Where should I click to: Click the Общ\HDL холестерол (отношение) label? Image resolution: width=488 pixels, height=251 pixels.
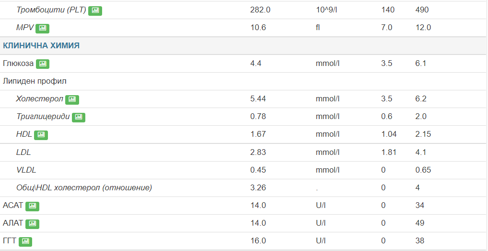point(84,187)
